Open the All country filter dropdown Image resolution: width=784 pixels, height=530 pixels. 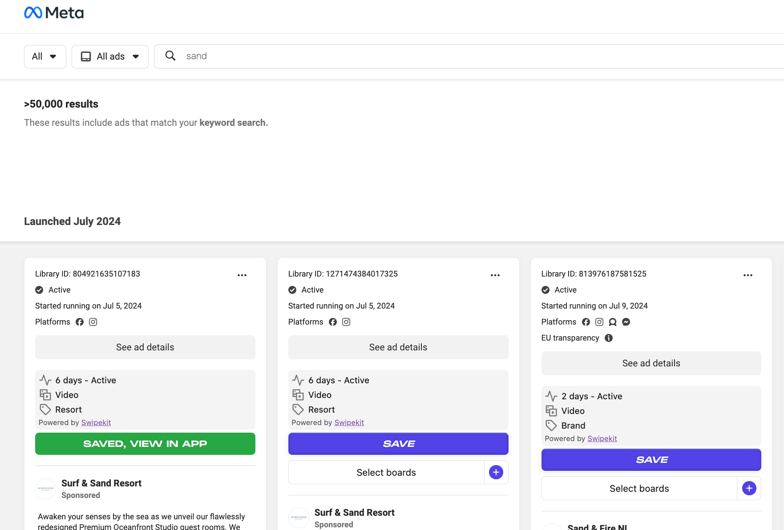point(44,56)
